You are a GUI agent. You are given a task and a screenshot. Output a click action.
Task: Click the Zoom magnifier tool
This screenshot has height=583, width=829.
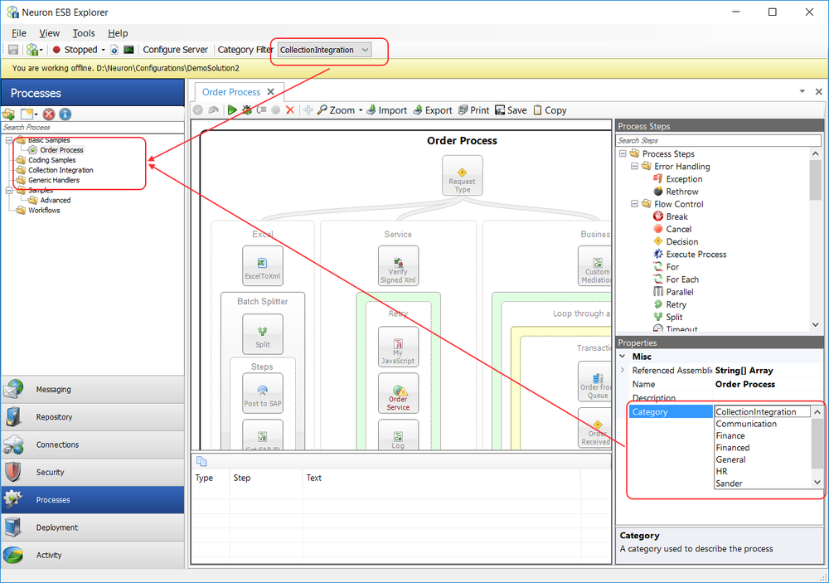[337, 110]
